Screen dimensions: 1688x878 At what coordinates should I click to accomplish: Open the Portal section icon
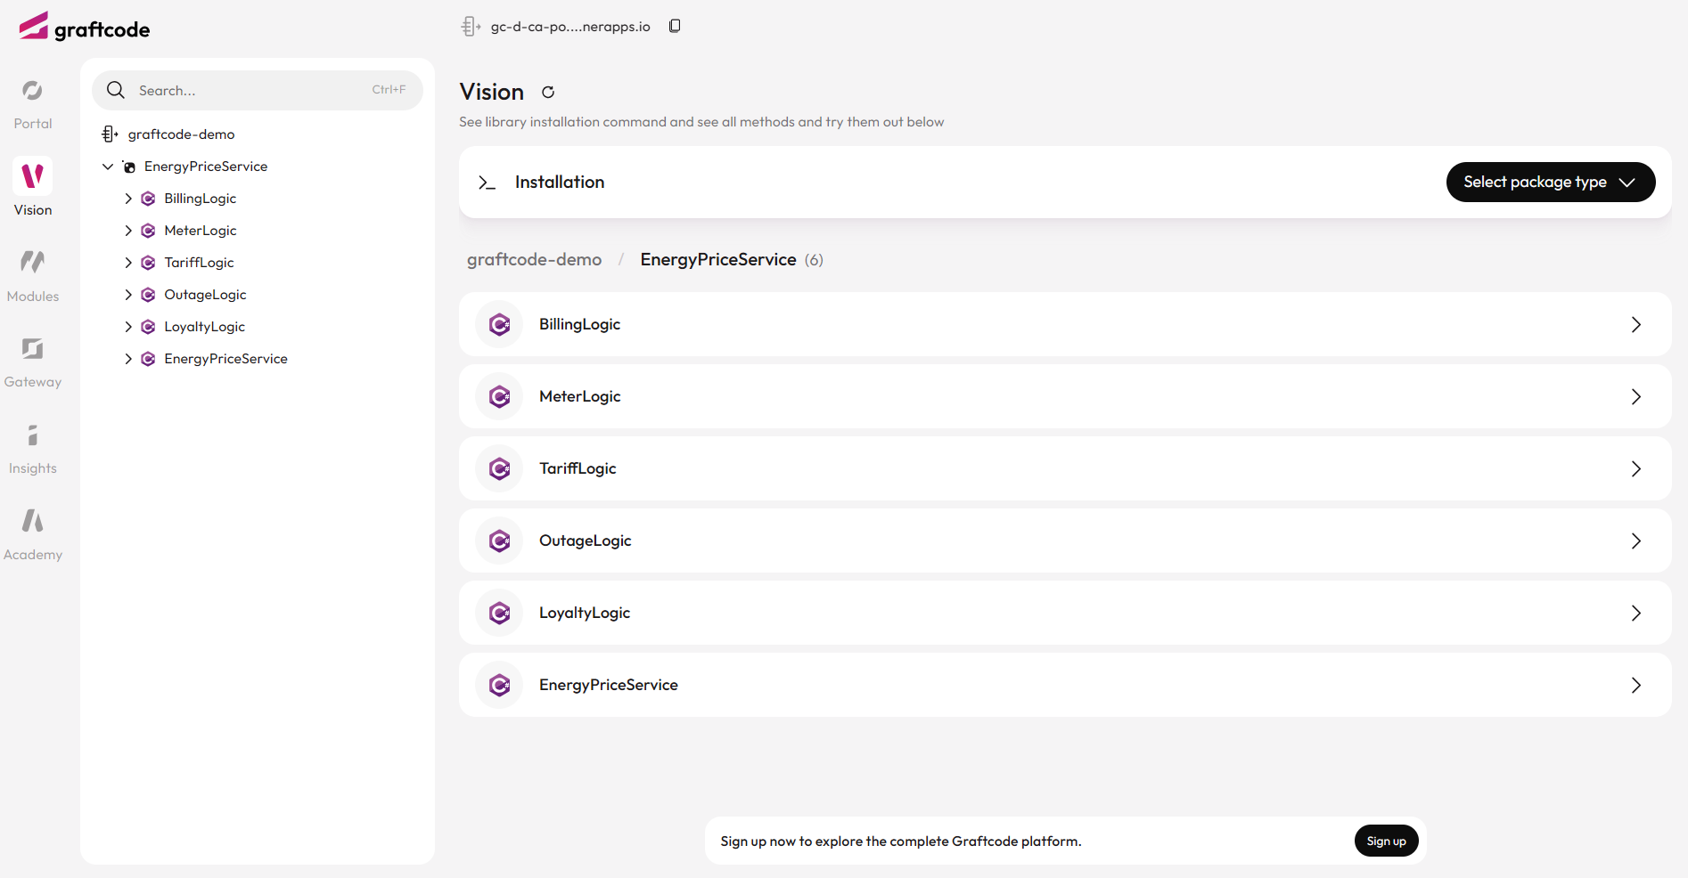point(33,91)
